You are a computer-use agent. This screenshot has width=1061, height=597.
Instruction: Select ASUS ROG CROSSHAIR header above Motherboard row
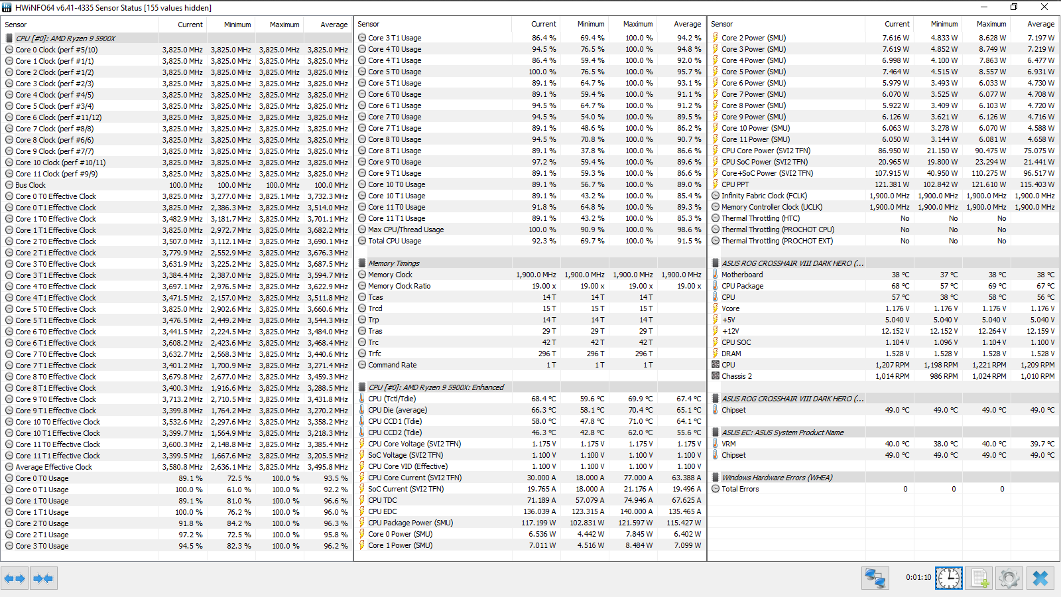coord(884,263)
